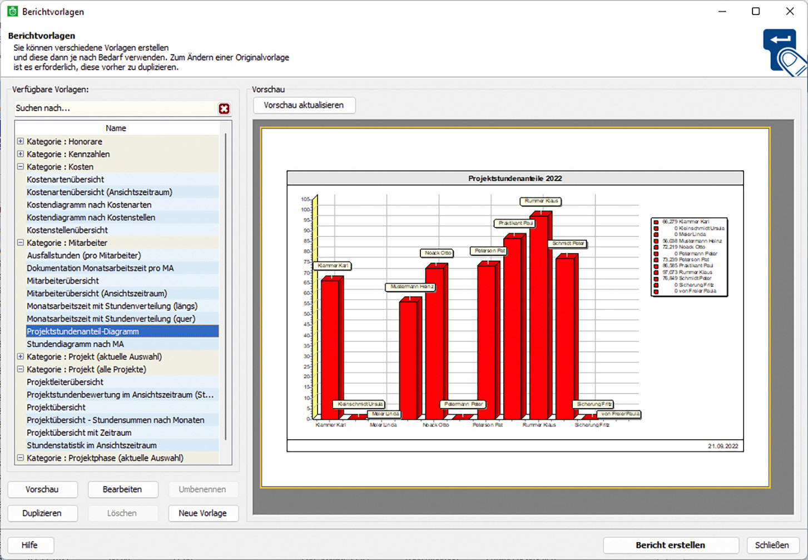Viewport: 808px width, 560px height.
Task: Clear the search field using the red X icon
Action: pos(224,108)
